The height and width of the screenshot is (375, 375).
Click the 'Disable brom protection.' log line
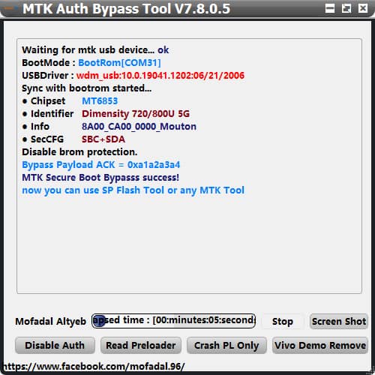point(79,152)
